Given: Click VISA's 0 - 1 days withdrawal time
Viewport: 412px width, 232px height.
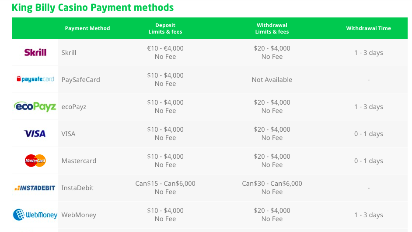Looking at the screenshot, I should pyautogui.click(x=369, y=134).
